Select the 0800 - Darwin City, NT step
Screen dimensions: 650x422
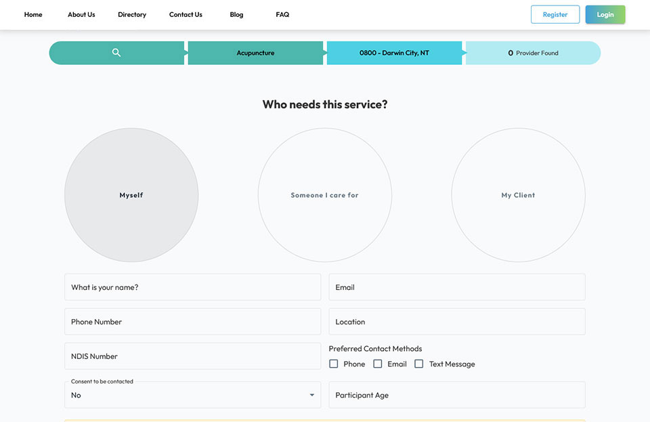click(394, 53)
